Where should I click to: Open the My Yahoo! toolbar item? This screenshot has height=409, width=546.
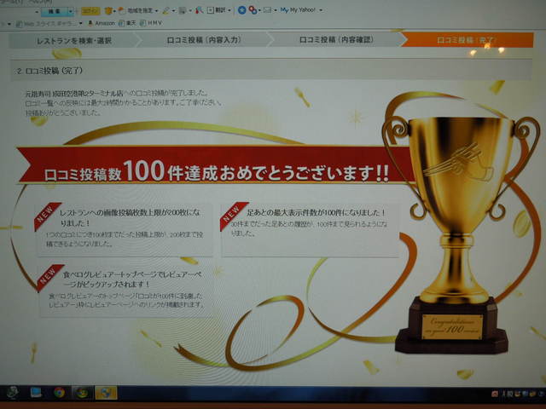coord(299,10)
